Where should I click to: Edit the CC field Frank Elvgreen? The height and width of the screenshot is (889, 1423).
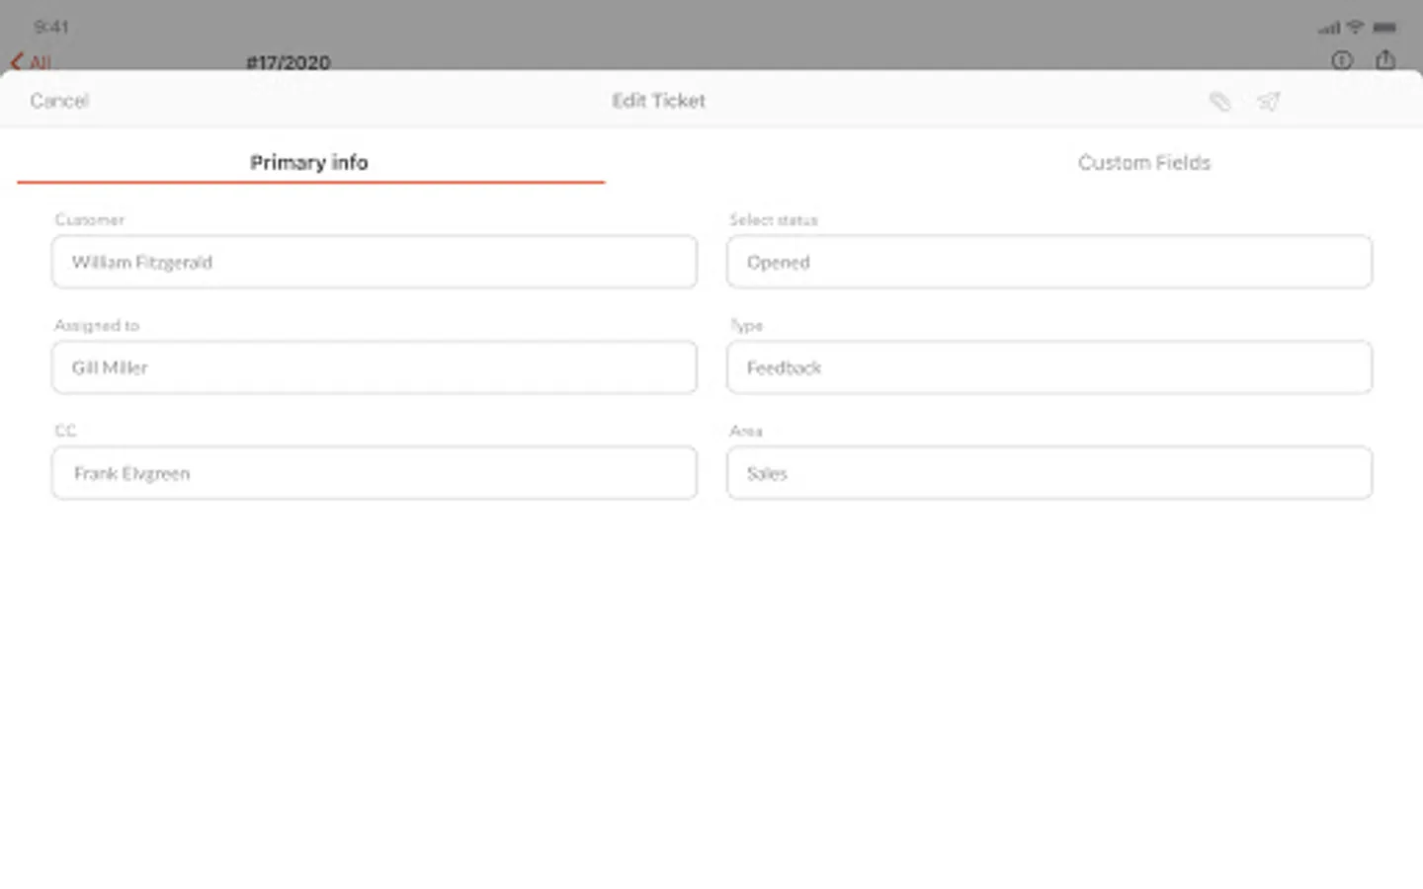(374, 473)
